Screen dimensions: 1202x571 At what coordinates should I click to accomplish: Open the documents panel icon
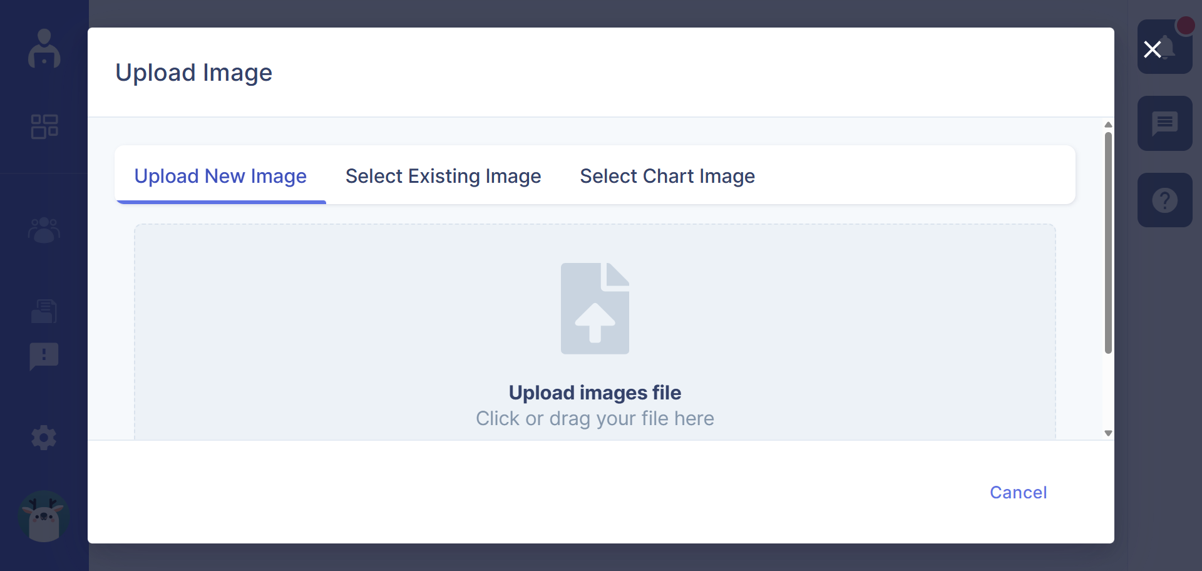(43, 311)
